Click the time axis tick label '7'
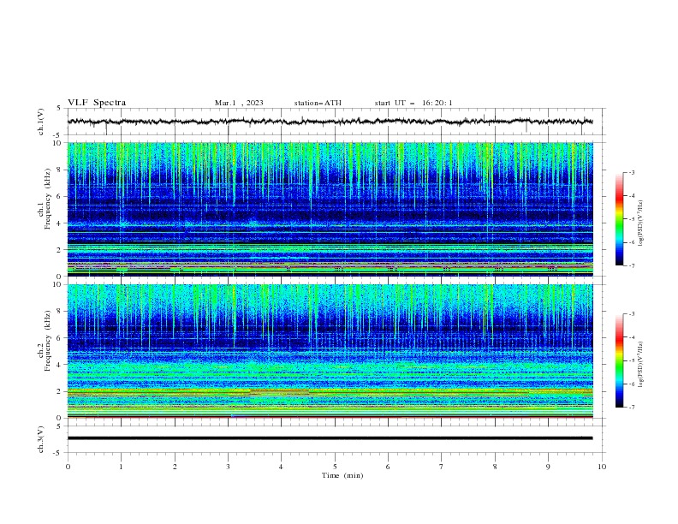 [442, 467]
